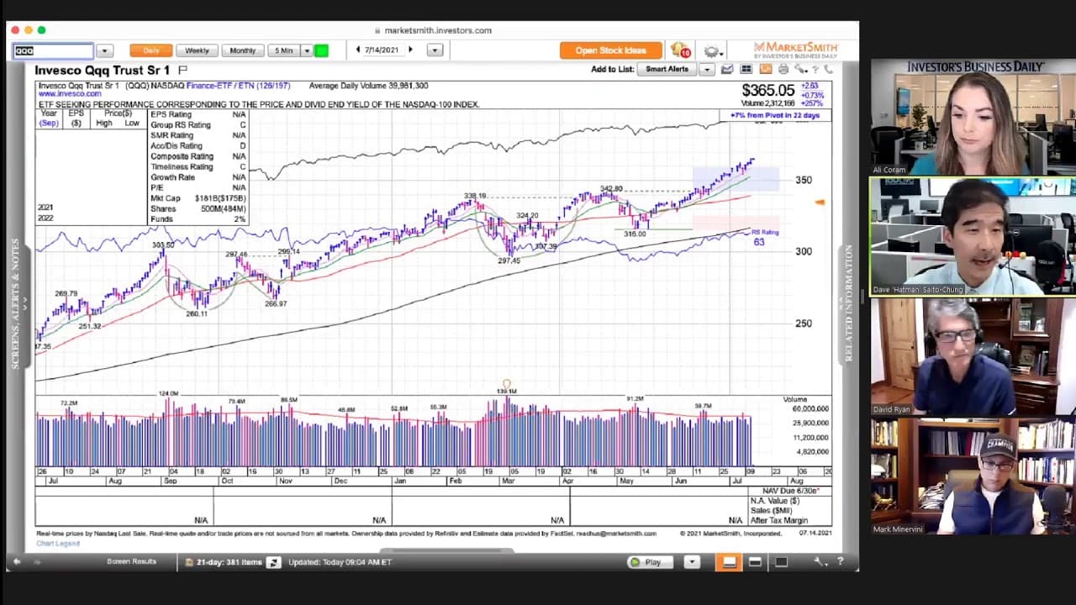The image size is (1076, 605).
Task: Print the chart with the printer icon
Action: 783,69
